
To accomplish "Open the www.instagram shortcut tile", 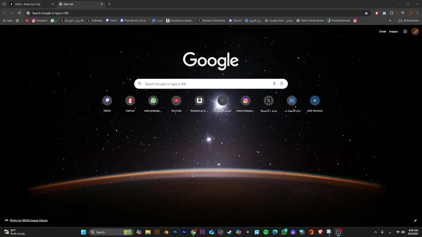I will (x=246, y=104).
